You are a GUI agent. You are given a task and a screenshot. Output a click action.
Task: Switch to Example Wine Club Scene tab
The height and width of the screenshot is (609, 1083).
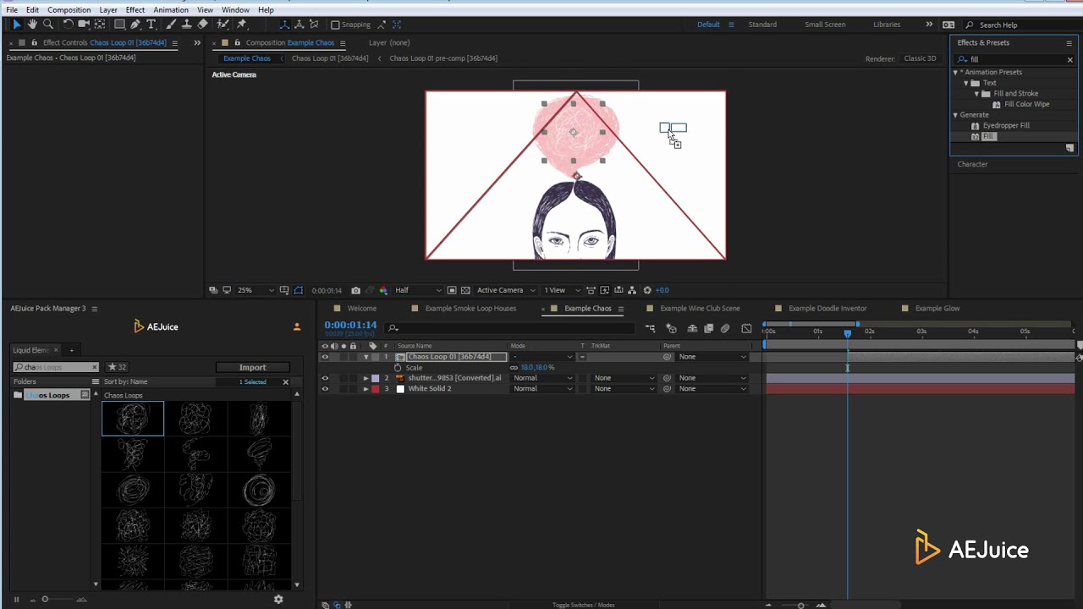click(x=699, y=309)
